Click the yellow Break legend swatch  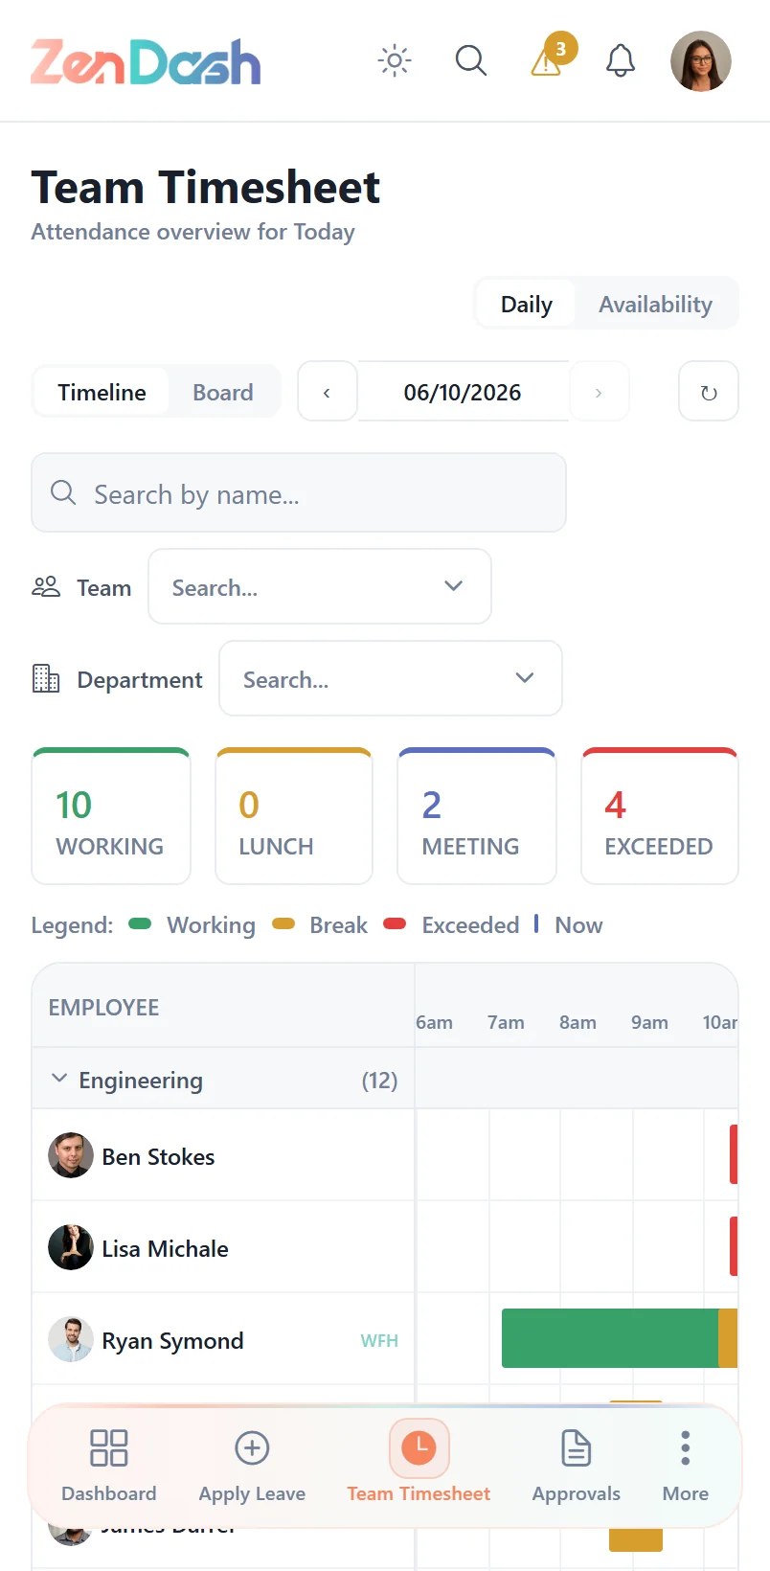pos(283,923)
